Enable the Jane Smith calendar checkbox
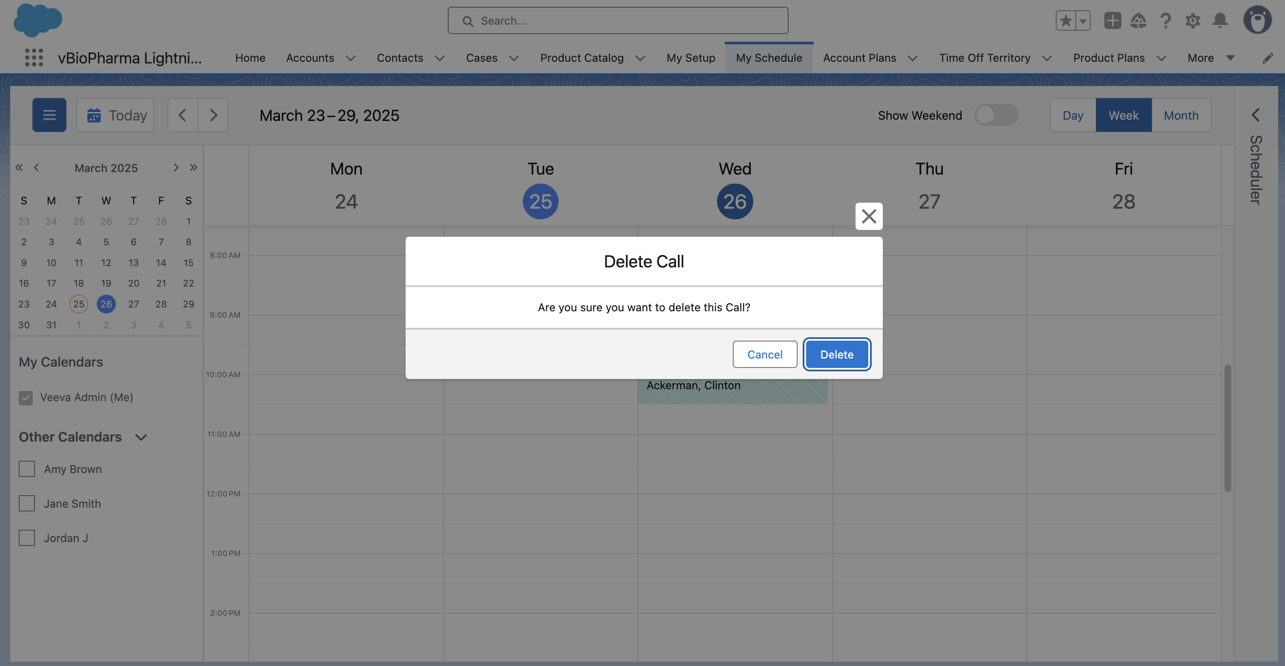1285x666 pixels. [x=27, y=503]
